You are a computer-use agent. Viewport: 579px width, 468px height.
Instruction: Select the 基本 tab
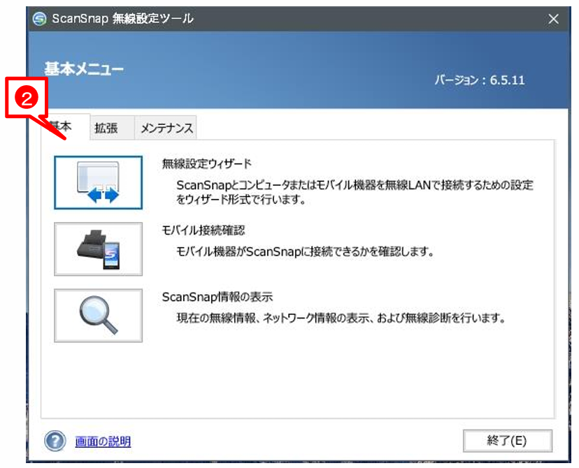pos(65,126)
